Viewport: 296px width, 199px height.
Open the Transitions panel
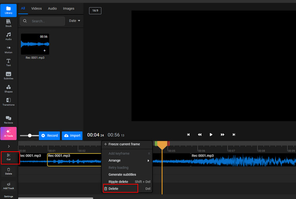click(x=8, y=102)
